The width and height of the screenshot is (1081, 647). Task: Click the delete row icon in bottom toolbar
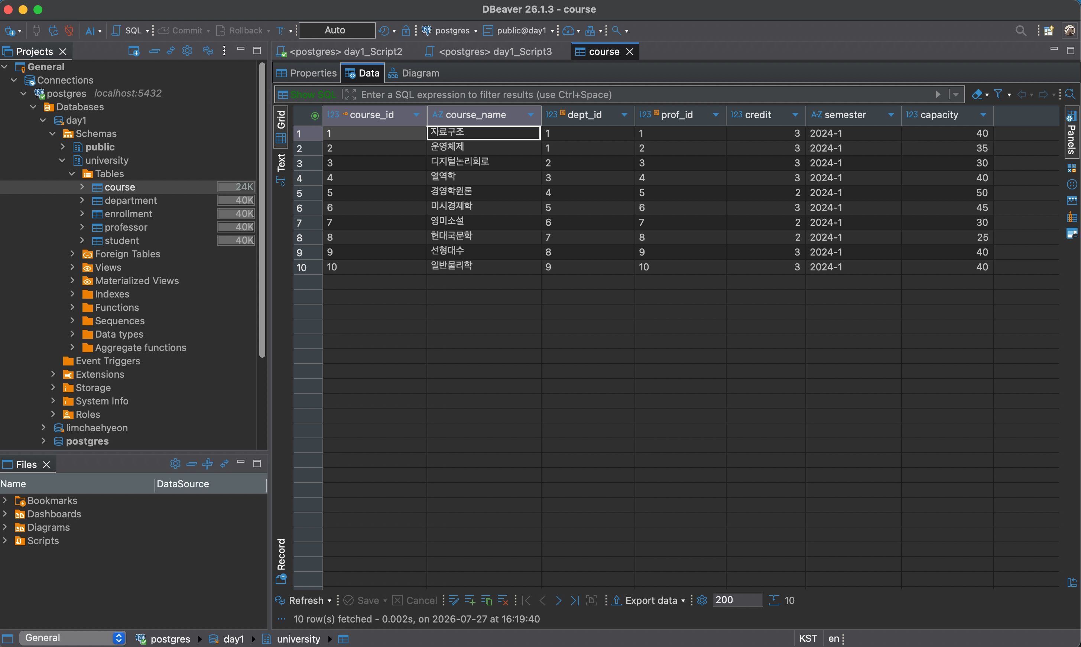(503, 600)
